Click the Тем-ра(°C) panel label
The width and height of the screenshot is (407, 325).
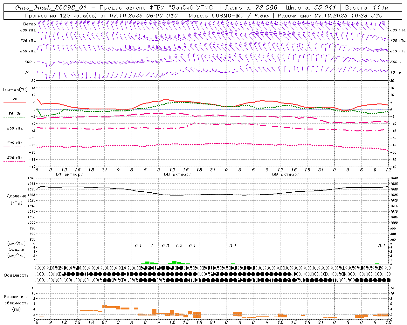pyautogui.click(x=15, y=90)
